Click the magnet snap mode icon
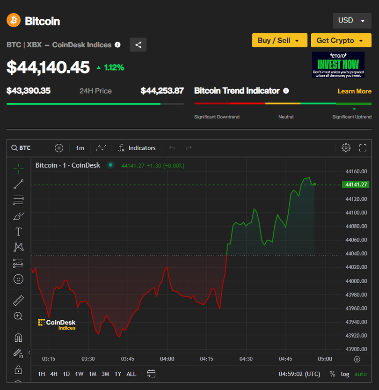The height and width of the screenshot is (390, 379). point(18,338)
